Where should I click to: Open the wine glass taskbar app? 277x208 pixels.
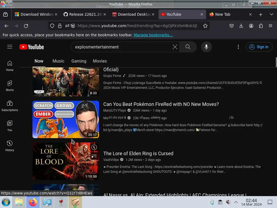(61, 202)
